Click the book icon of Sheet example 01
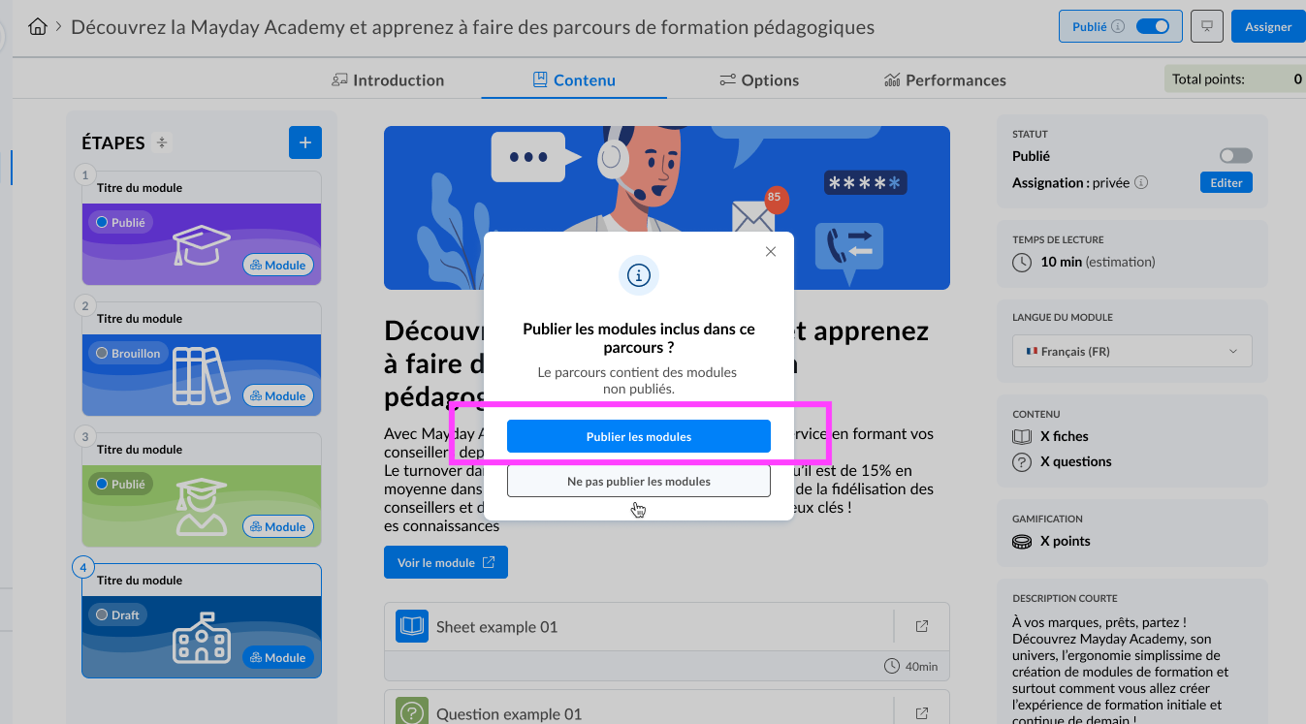 click(411, 626)
